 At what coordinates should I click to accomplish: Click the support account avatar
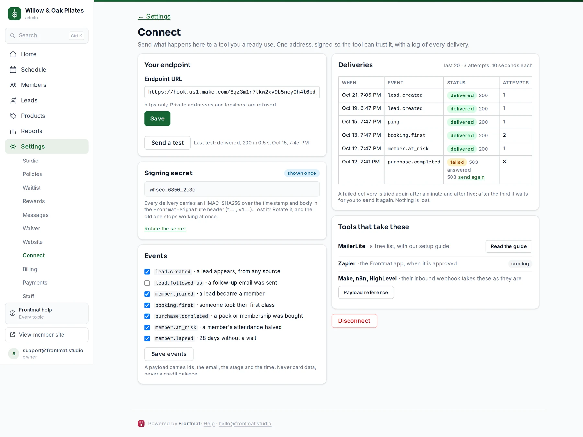click(x=14, y=354)
